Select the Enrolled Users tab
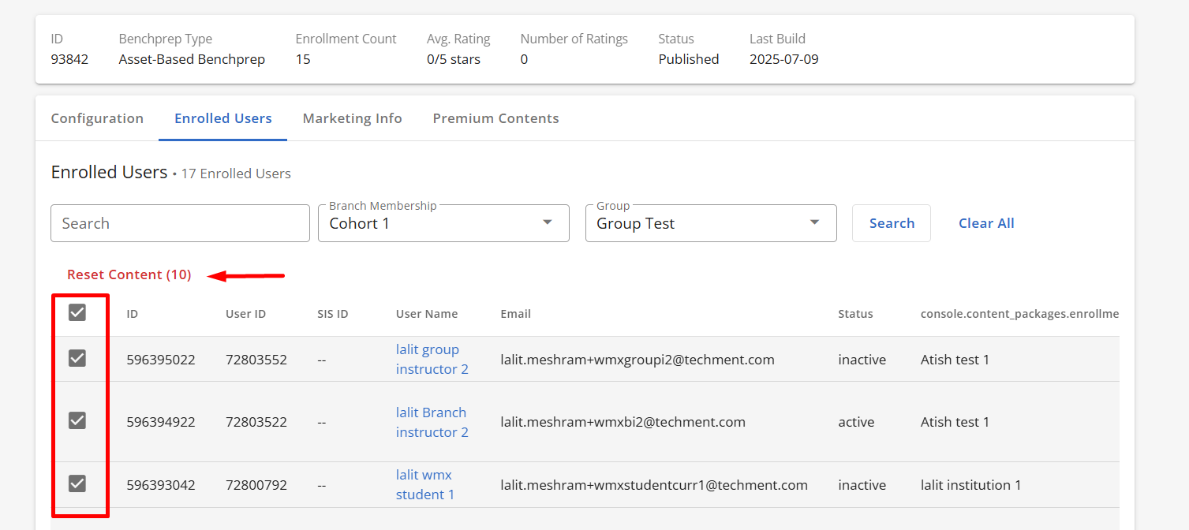Screen dimensions: 1189x530 coord(222,118)
